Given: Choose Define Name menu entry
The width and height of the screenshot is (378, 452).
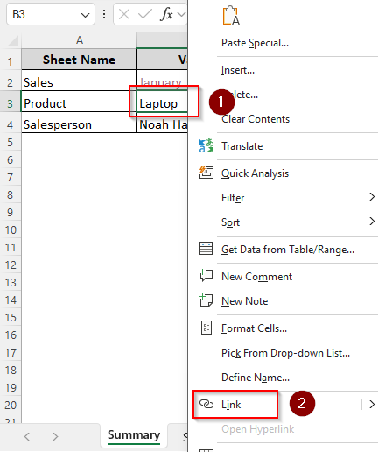Looking at the screenshot, I should tap(255, 378).
